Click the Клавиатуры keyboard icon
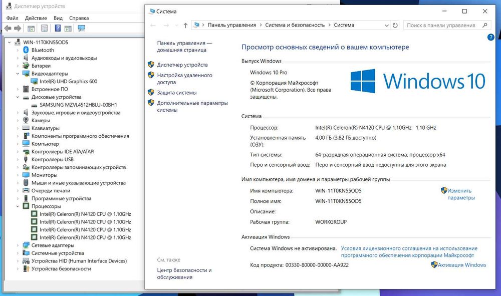This screenshot has height=296, width=501. 26,128
